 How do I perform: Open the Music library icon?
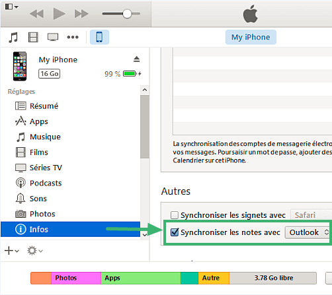(x=13, y=37)
